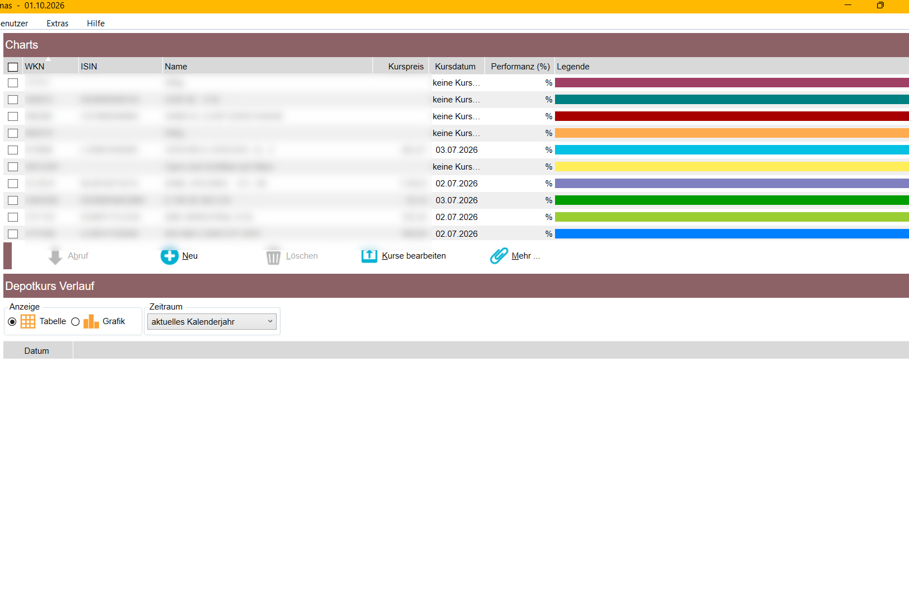Viewport: 909px width, 590px height.
Task: Select the Tabelle radio button
Action: pos(12,322)
